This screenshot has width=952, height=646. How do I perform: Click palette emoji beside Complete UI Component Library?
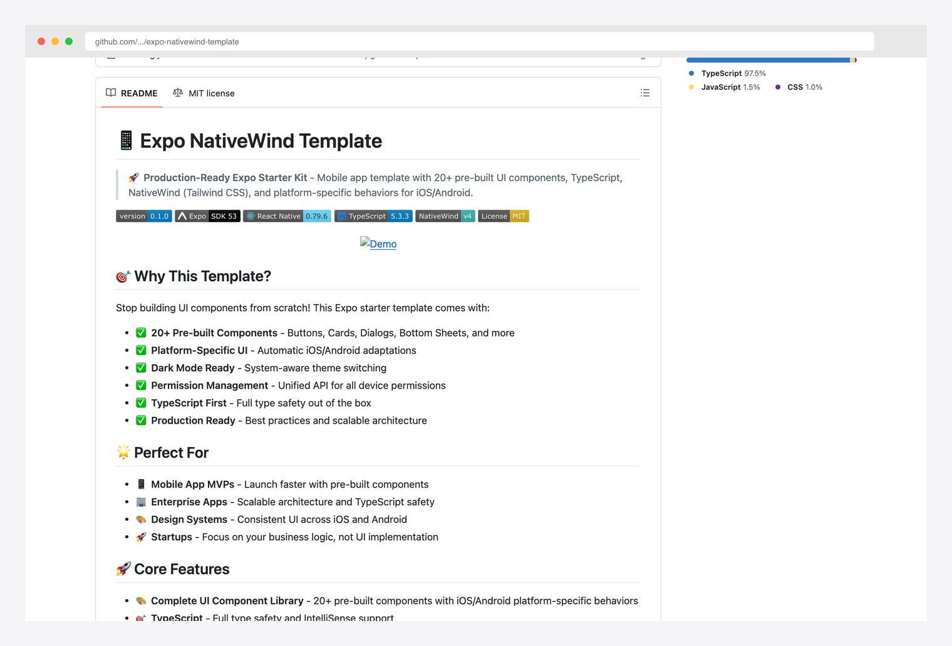[141, 600]
